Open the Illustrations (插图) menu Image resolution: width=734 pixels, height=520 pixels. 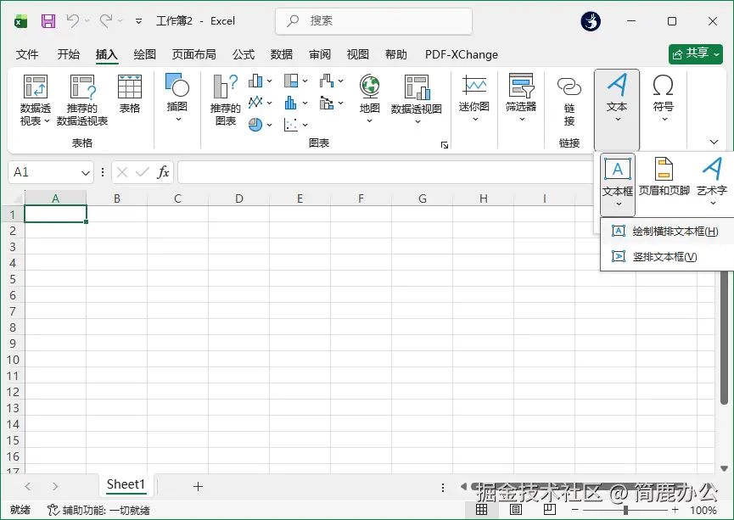tap(177, 98)
